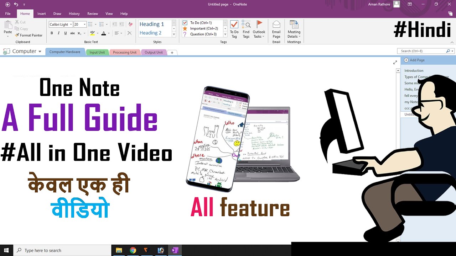Clear all formatting with the eraser icon

coord(130,24)
